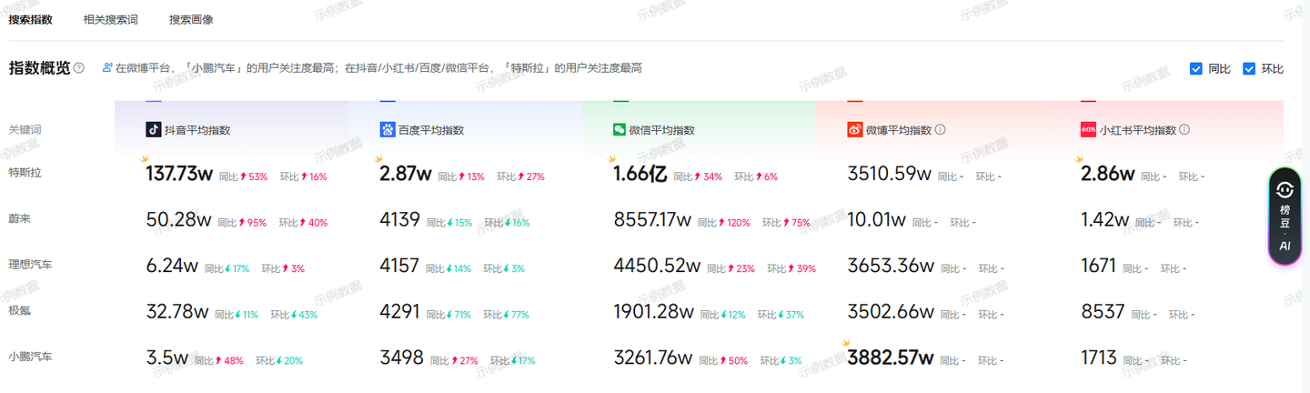Select the 小红书平均指数 column header
This screenshot has height=393, width=1310.
tap(1138, 130)
